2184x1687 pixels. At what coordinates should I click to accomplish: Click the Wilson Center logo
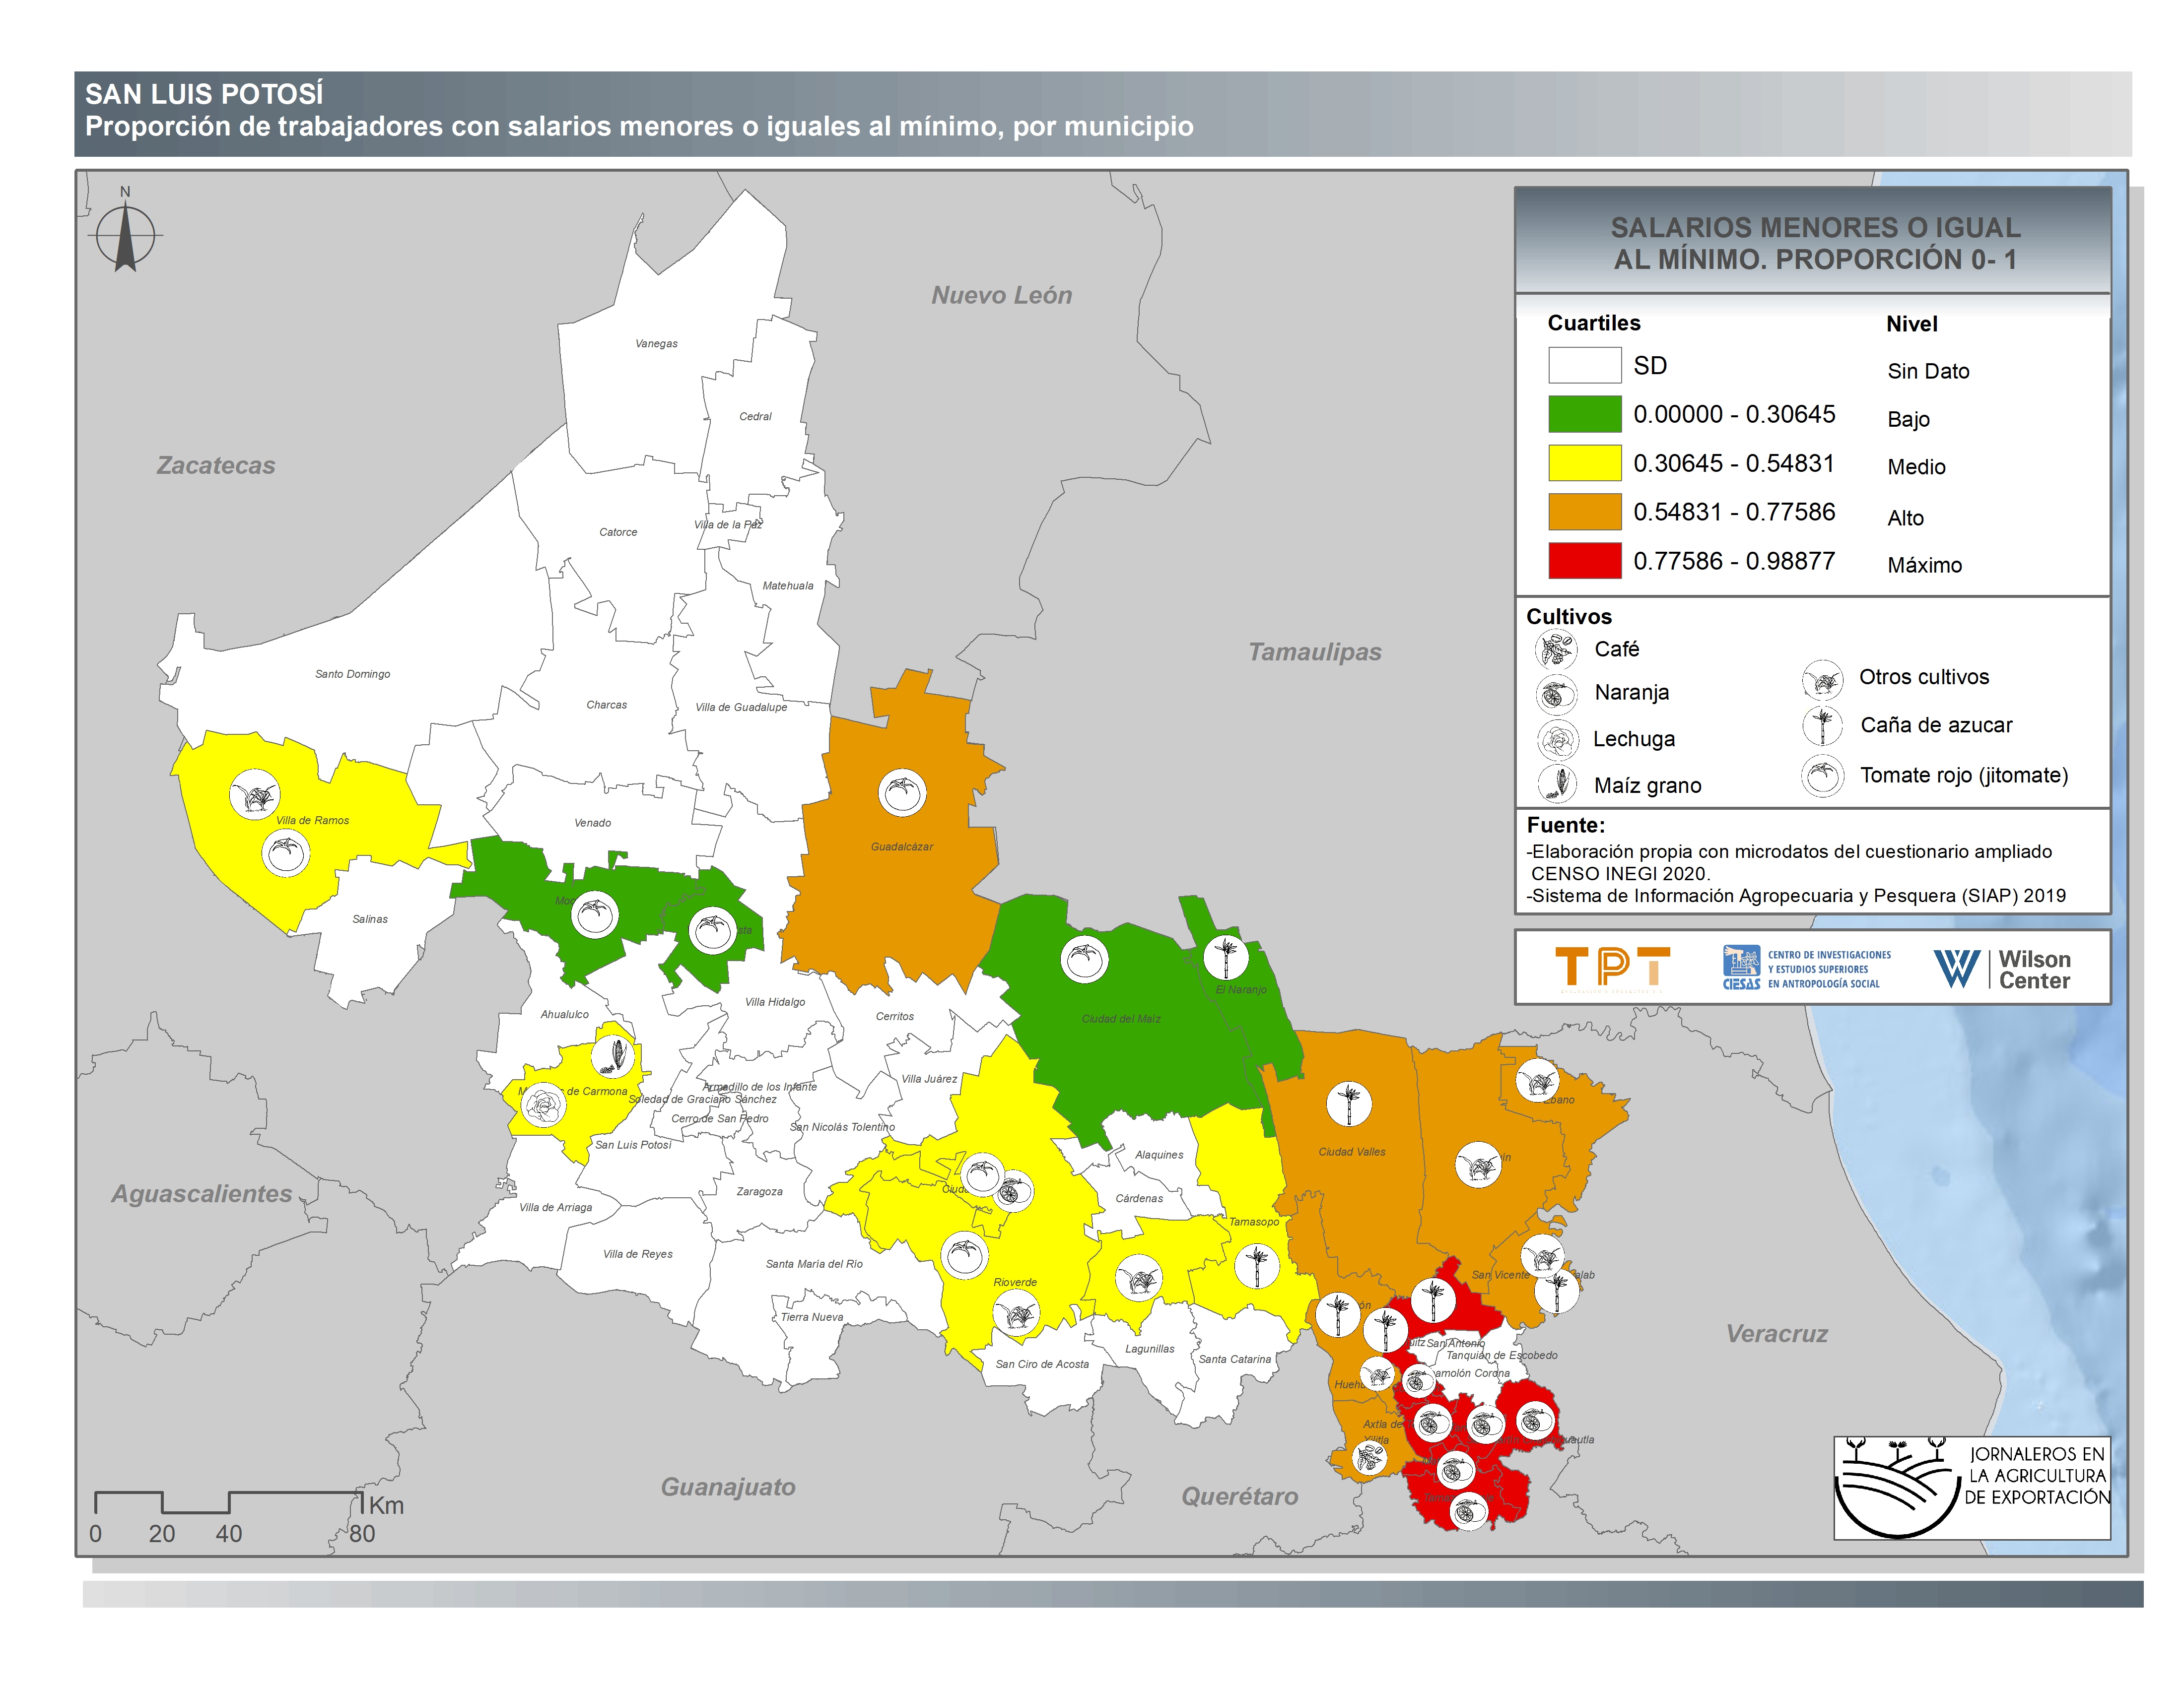click(x=2001, y=969)
